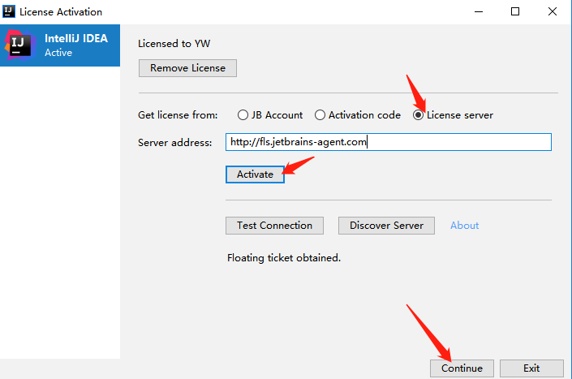Click the Discover Server button
This screenshot has width=572, height=379.
point(386,226)
